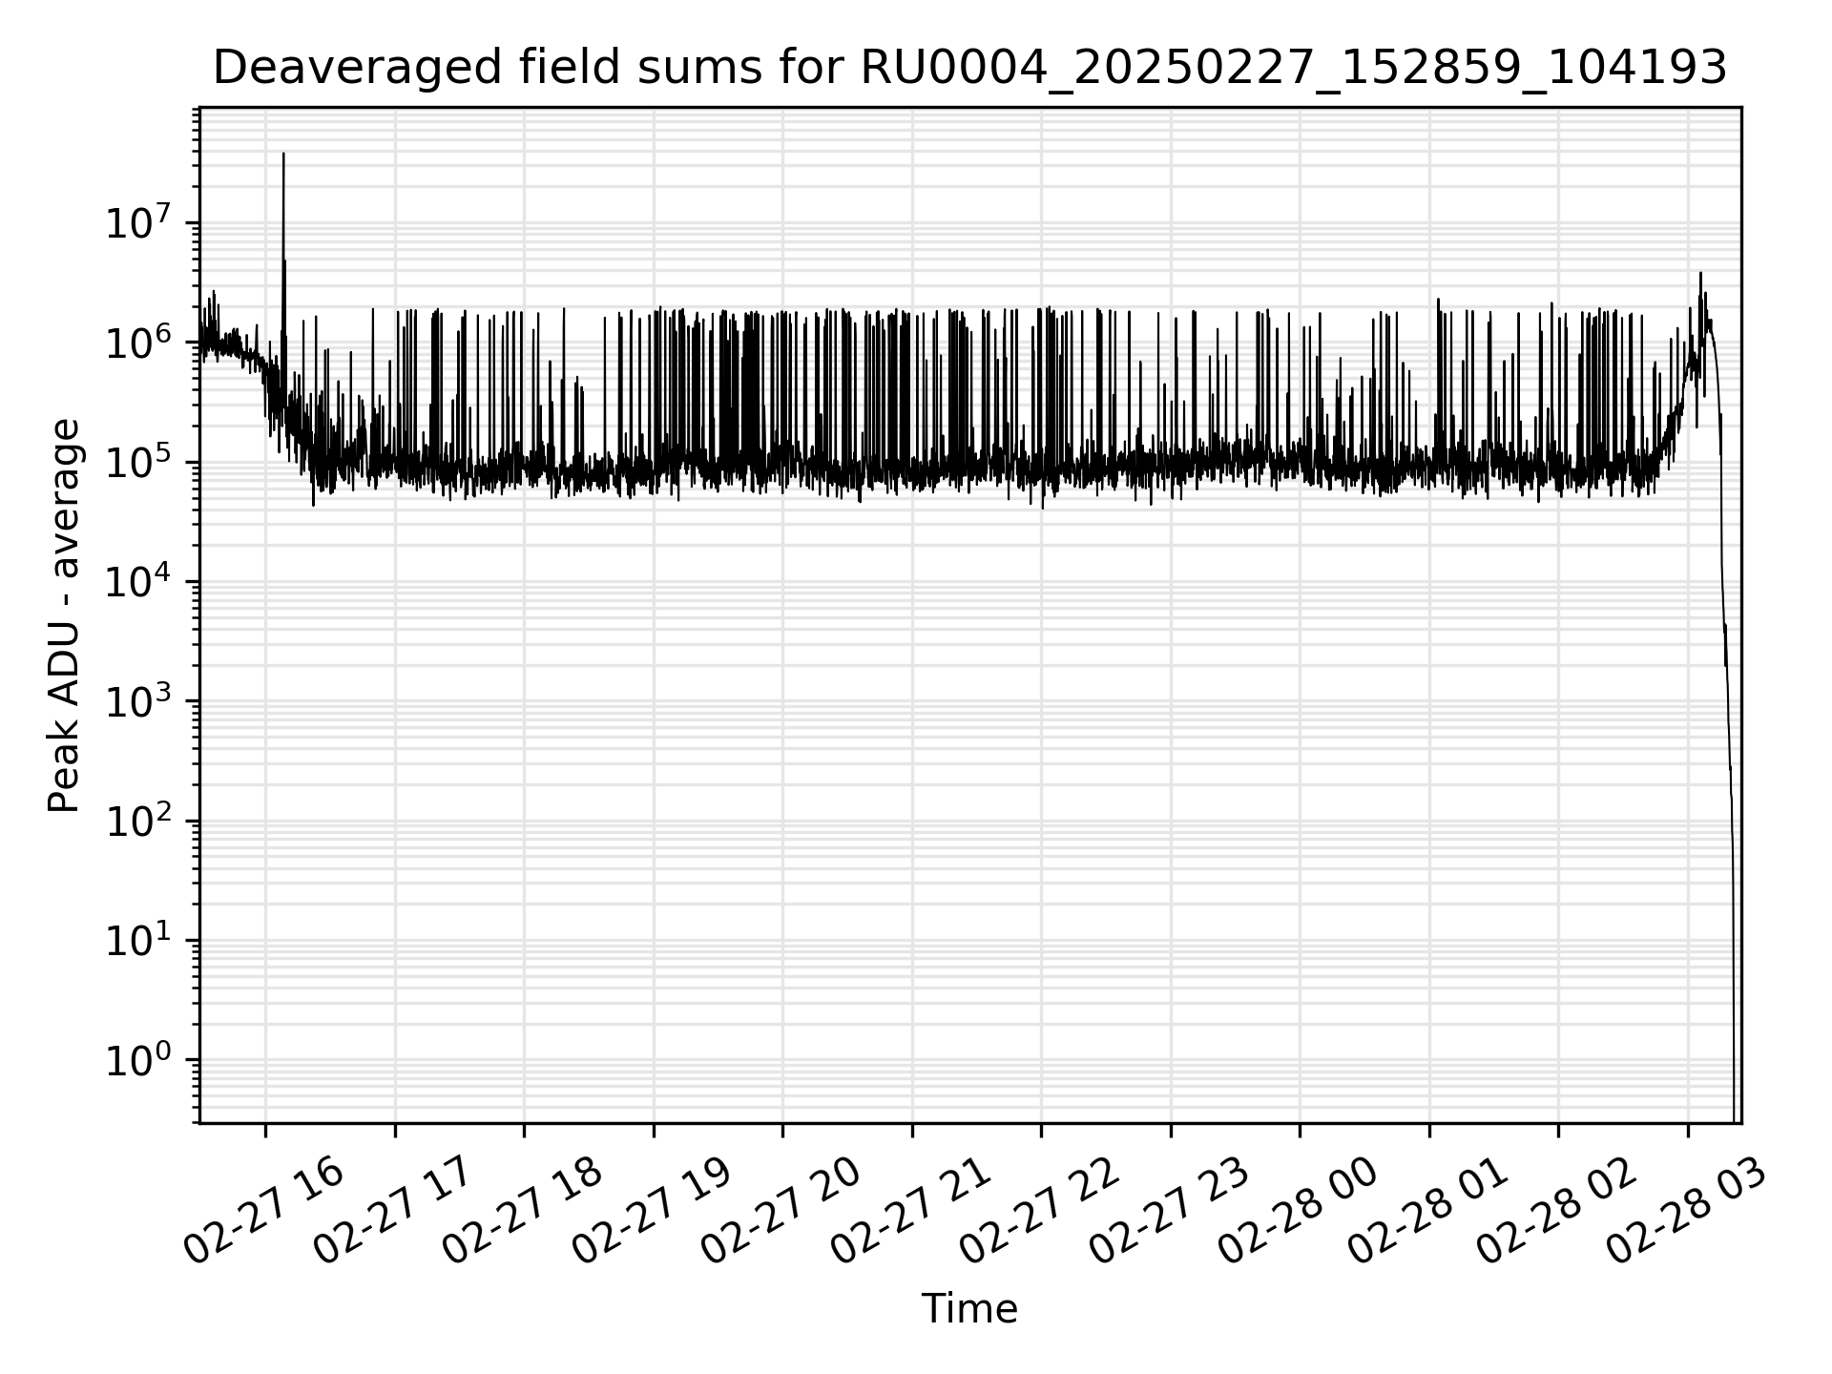This screenshot has width=1832, height=1374.
Task: Click the y tick label 10^3
Action: click(139, 699)
